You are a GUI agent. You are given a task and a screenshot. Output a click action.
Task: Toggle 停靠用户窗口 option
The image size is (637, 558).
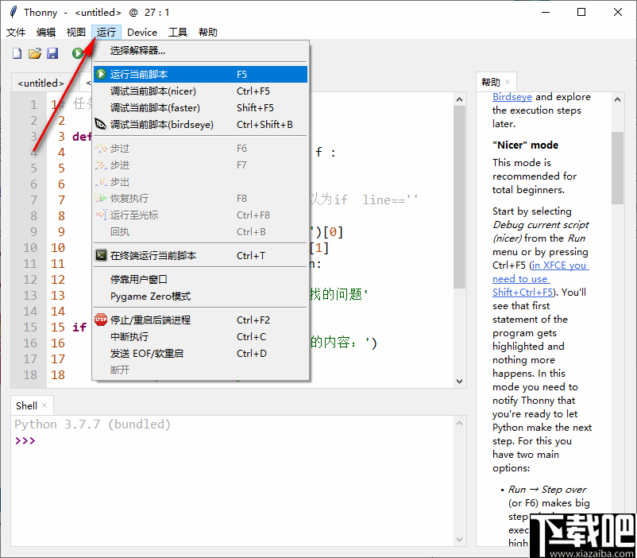pos(200,280)
